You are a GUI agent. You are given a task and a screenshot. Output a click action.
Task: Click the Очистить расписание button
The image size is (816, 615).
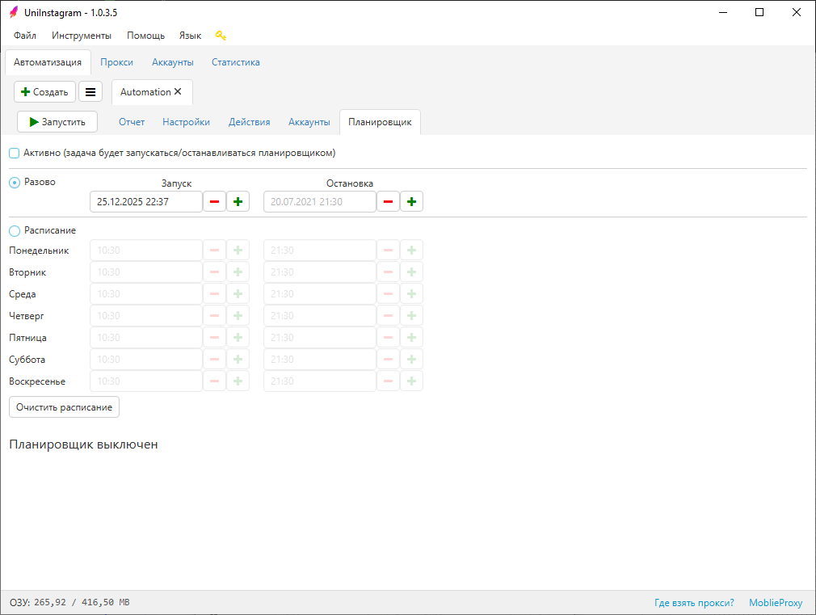(64, 407)
